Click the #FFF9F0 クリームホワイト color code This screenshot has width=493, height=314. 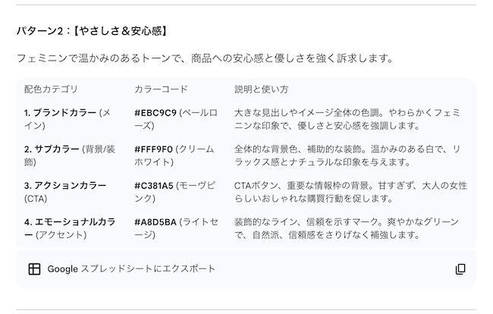pos(176,155)
